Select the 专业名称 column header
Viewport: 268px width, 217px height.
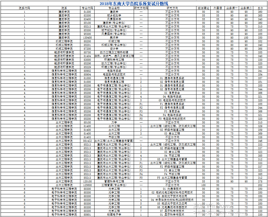point(114,8)
